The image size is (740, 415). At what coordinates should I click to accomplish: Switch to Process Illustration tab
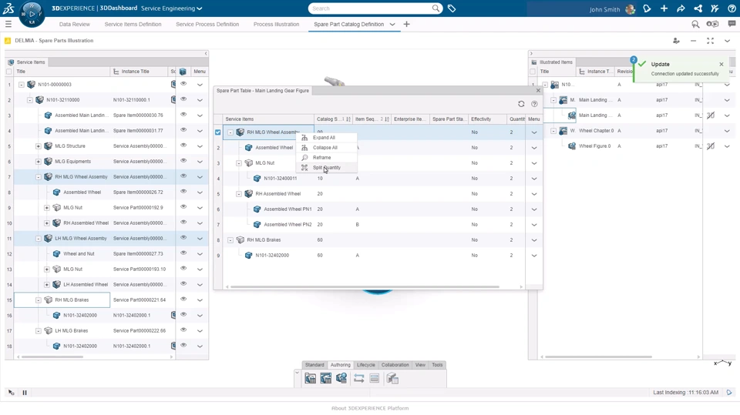tap(276, 24)
